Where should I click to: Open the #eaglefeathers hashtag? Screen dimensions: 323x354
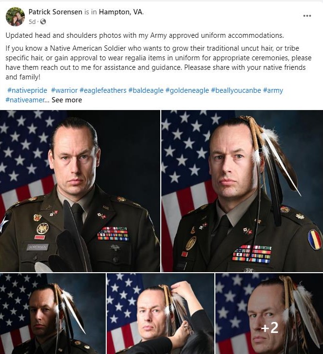point(103,90)
